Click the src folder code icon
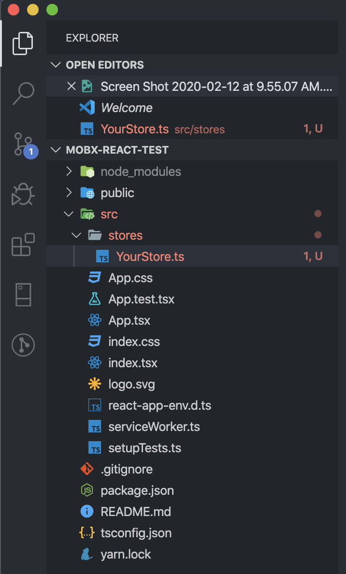This screenshot has height=574, width=346. pos(87,214)
